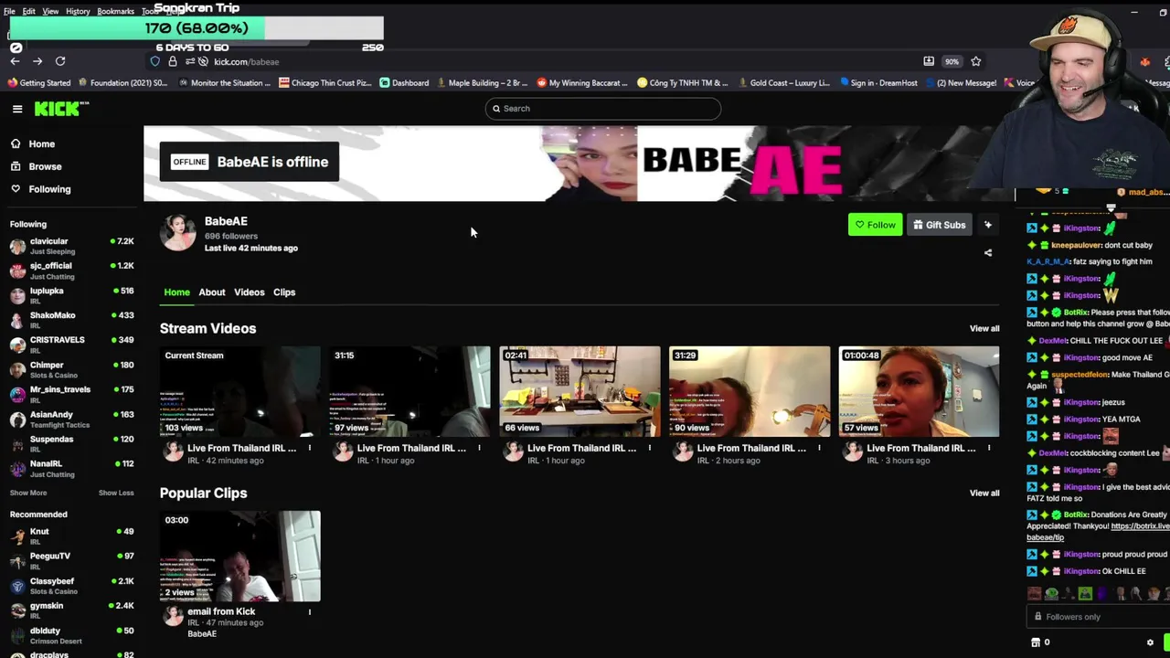This screenshot has width=1170, height=658.
Task: Open options menu for 3 hours ago video
Action: (x=988, y=448)
